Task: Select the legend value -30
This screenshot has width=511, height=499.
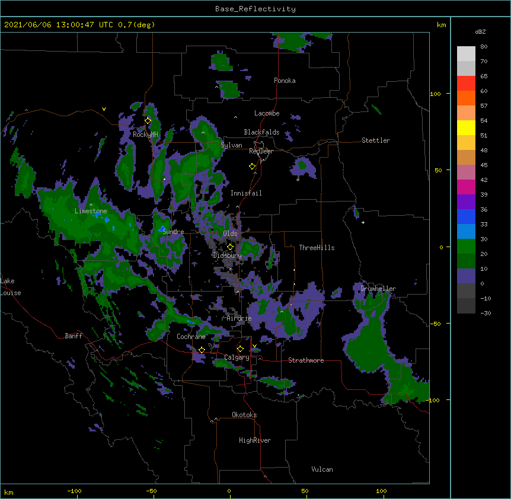Action: (x=486, y=313)
